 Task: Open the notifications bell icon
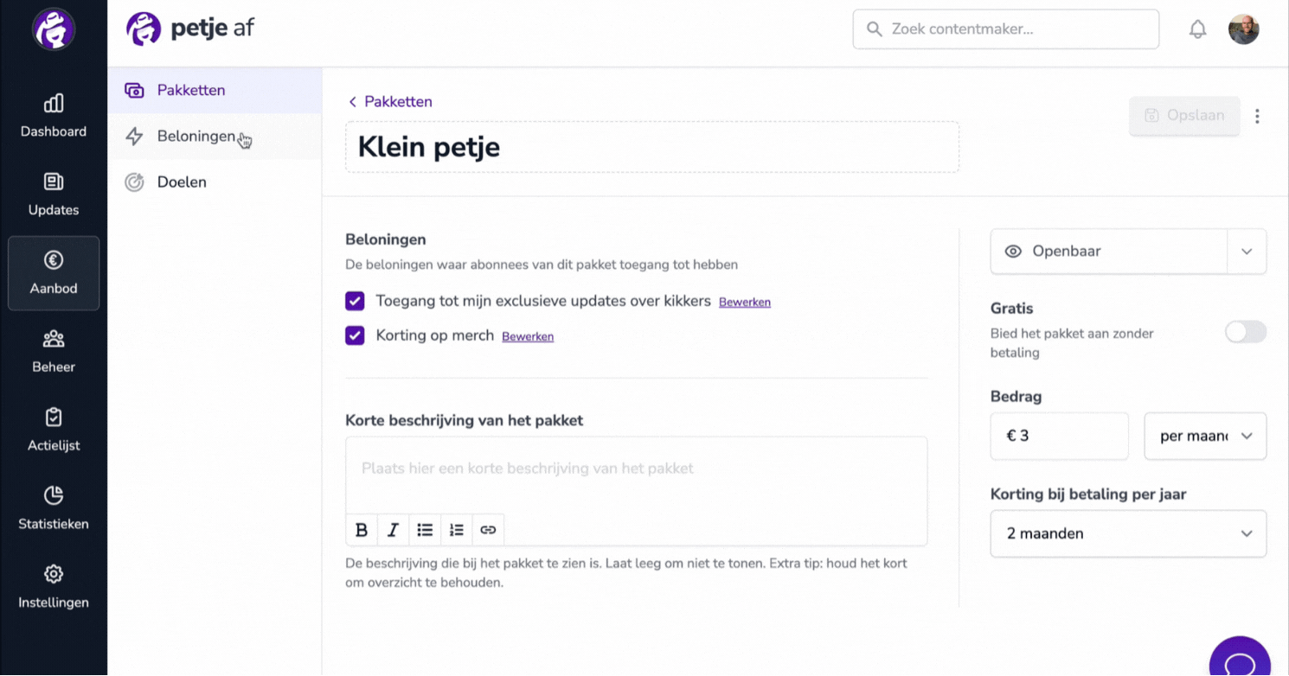[x=1197, y=29]
